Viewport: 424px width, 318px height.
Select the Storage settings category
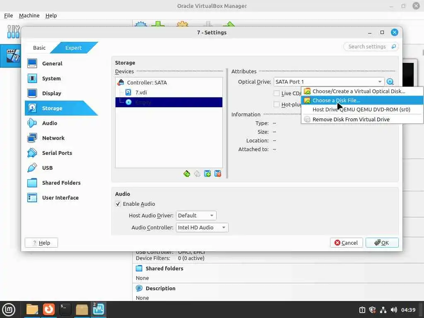pos(61,108)
